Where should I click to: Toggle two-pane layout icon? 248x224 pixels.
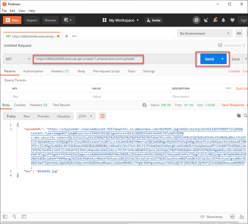[x=232, y=217]
